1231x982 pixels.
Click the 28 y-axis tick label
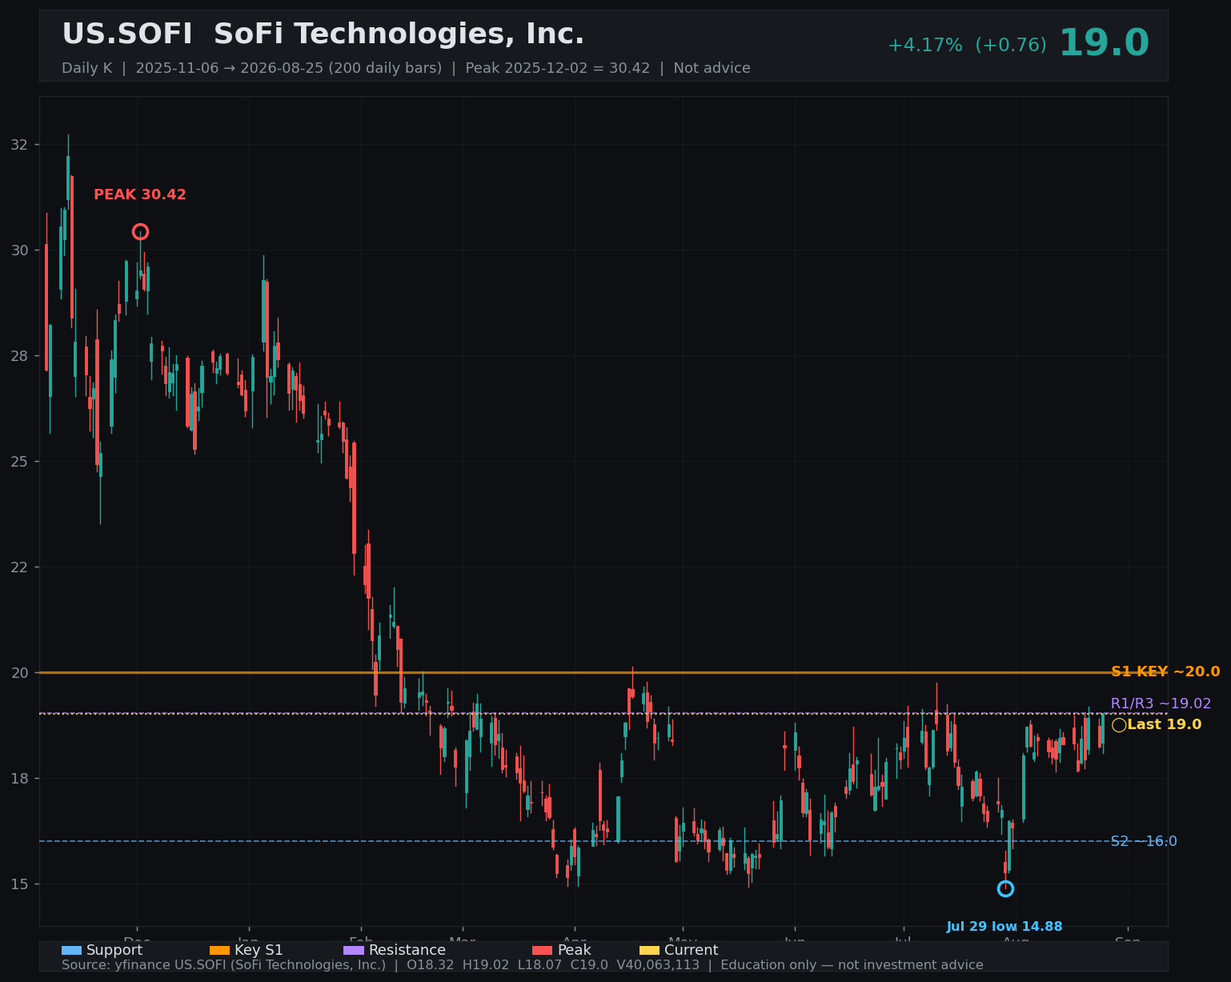[19, 356]
